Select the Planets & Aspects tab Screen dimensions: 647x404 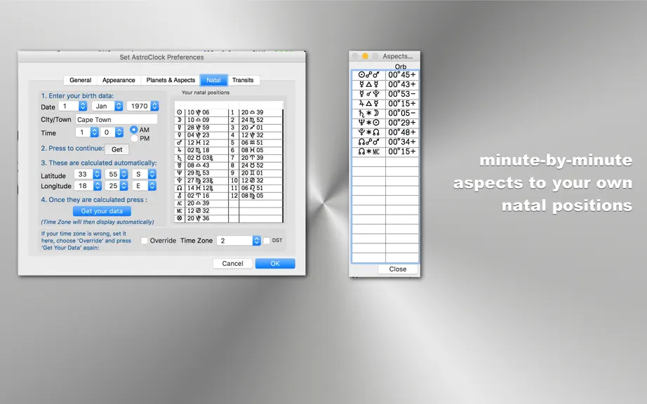tap(171, 80)
